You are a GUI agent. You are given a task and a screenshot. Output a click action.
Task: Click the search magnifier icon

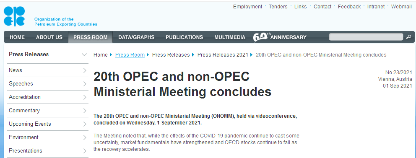(x=408, y=37)
